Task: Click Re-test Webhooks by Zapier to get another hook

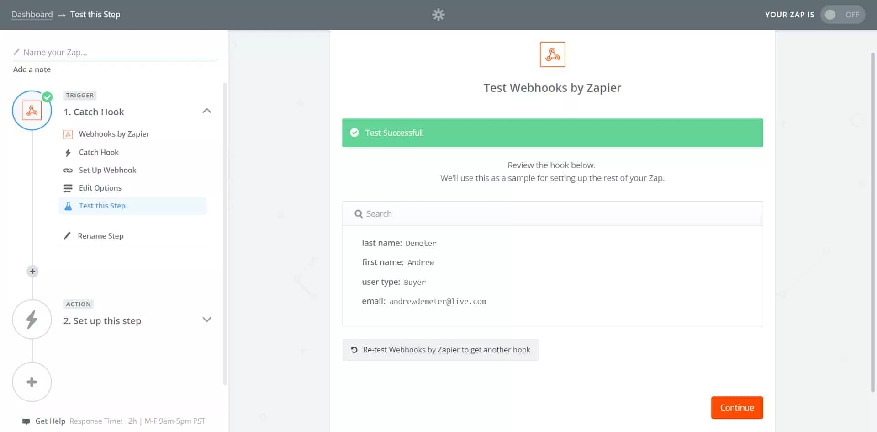Action: pos(440,350)
